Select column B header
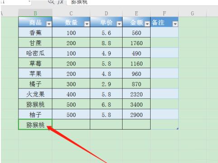This screenshot has height=163, width=218. click(x=35, y=13)
